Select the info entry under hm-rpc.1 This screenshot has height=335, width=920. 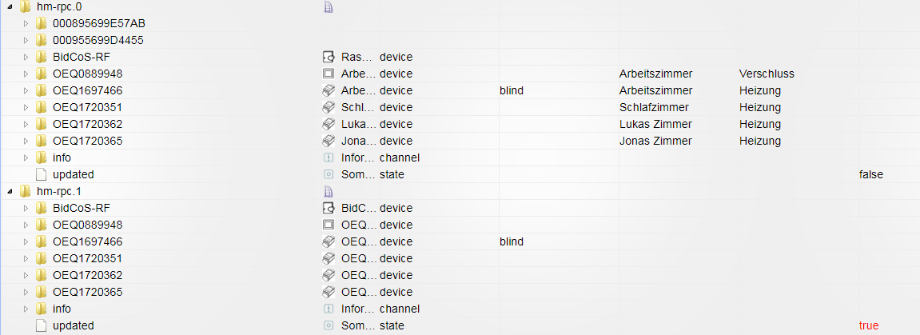tap(62, 309)
